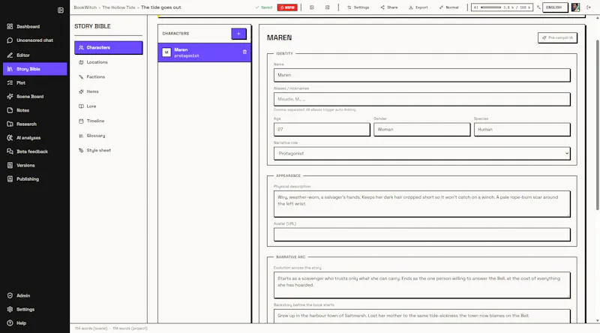Open the ENGLISH language selector
This screenshot has height=333, width=600.
click(554, 7)
